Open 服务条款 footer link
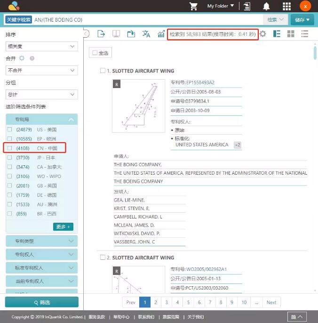The image size is (318, 323). (97, 316)
